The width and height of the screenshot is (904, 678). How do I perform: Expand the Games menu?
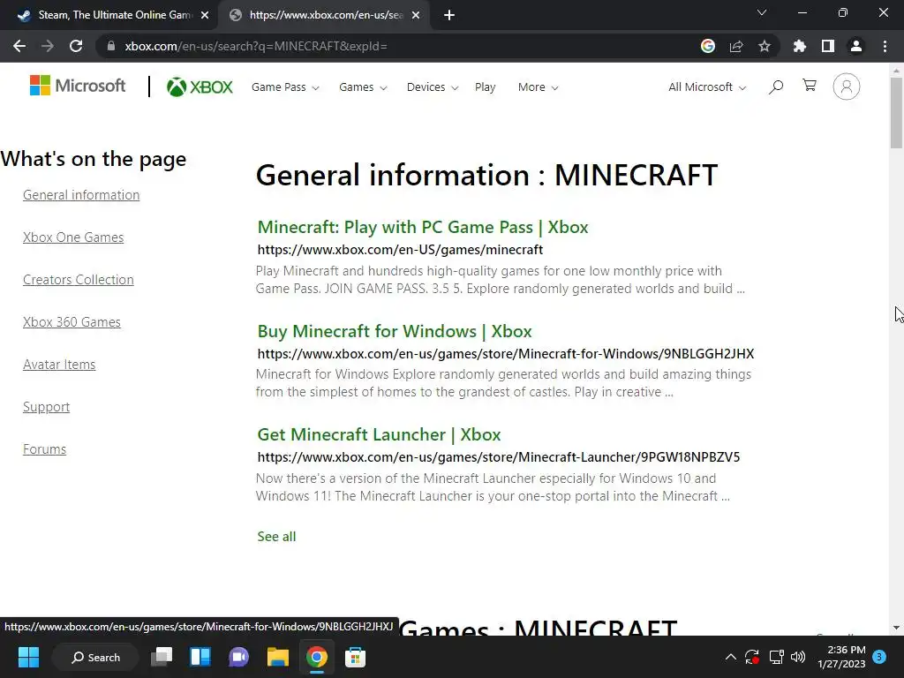tap(363, 87)
